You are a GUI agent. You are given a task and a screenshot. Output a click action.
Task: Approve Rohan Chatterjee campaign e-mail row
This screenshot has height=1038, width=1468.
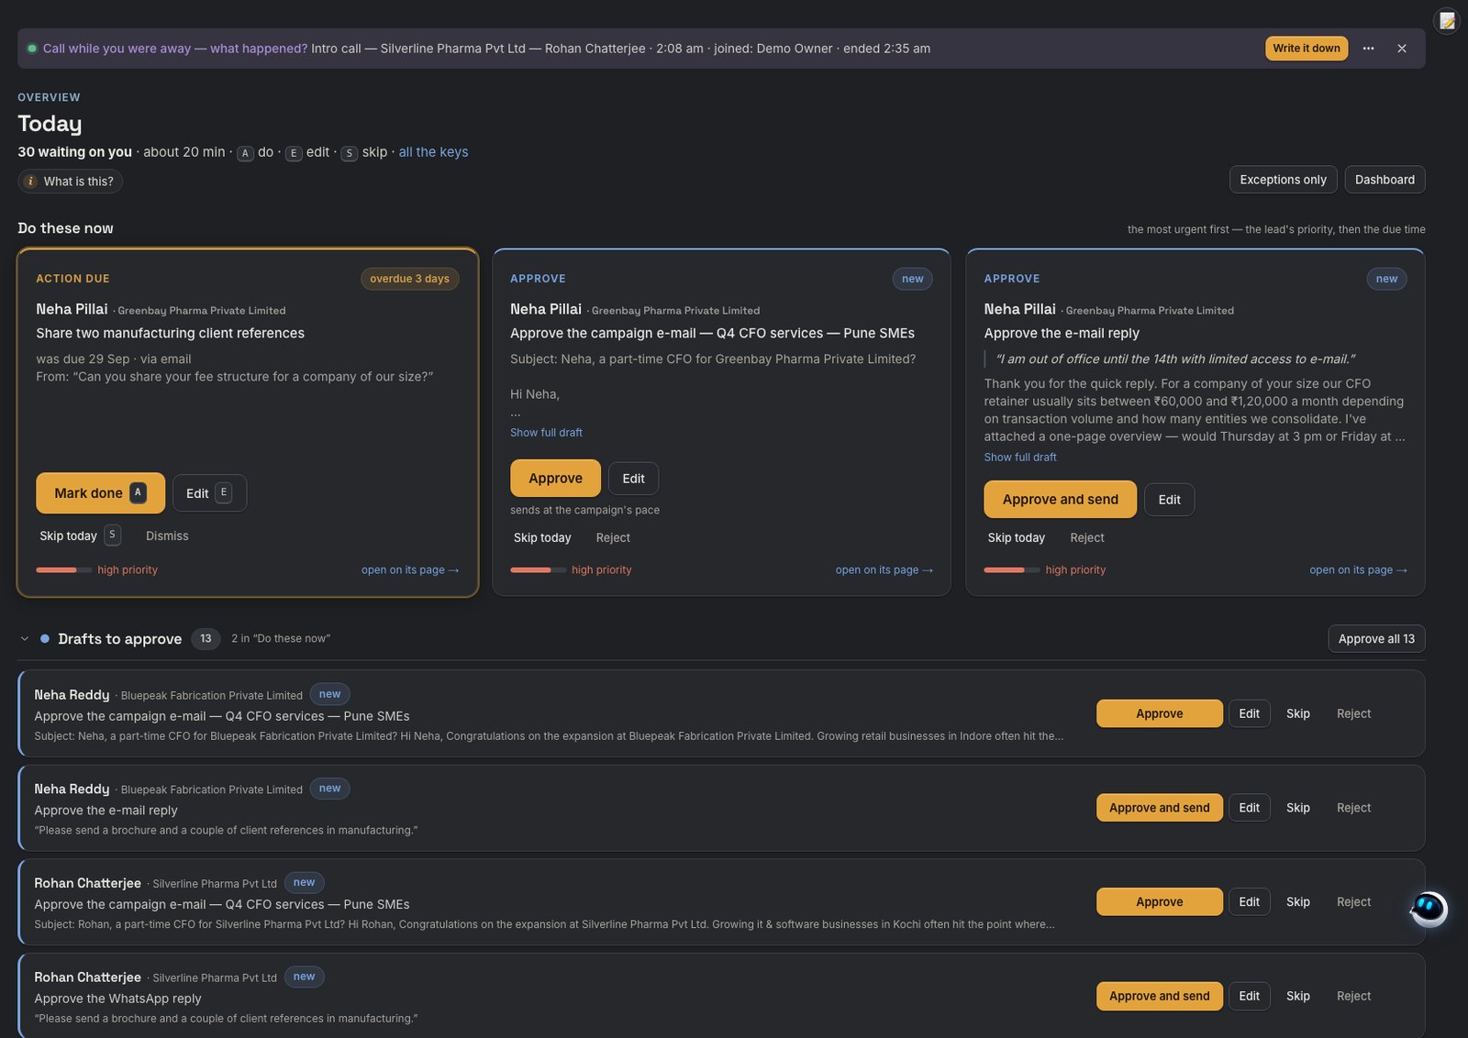pos(1160,902)
